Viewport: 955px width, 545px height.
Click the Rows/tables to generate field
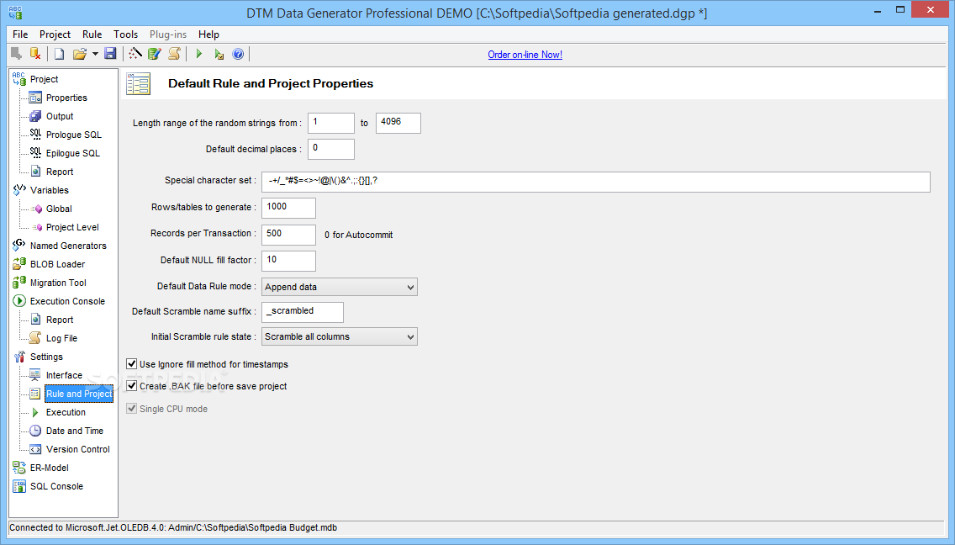(288, 208)
